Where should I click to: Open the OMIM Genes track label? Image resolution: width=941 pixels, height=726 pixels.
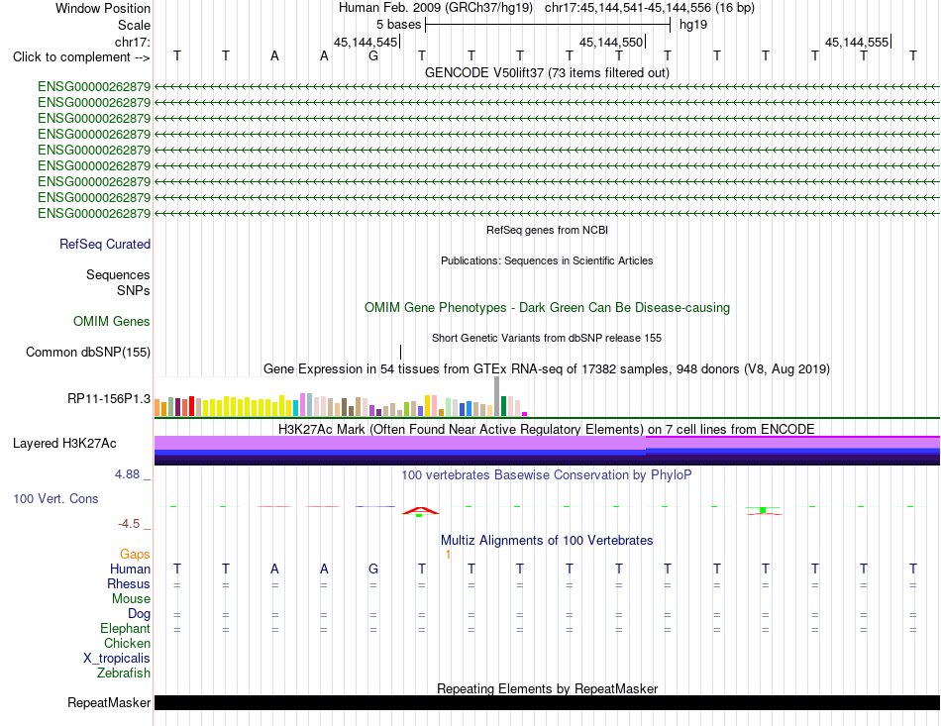click(111, 322)
